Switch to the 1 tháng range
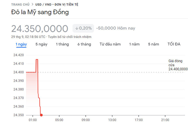The image size is (188, 126). pos(62,44)
